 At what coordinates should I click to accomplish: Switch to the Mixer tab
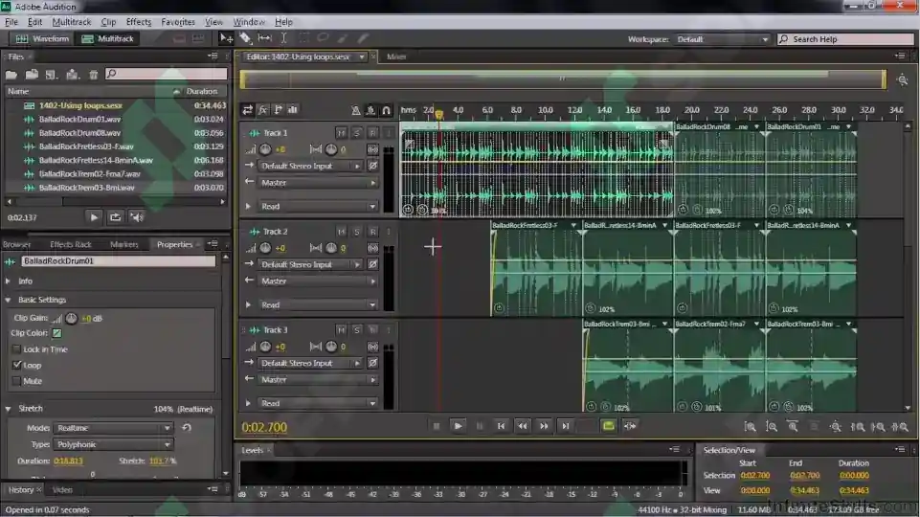tap(396, 56)
